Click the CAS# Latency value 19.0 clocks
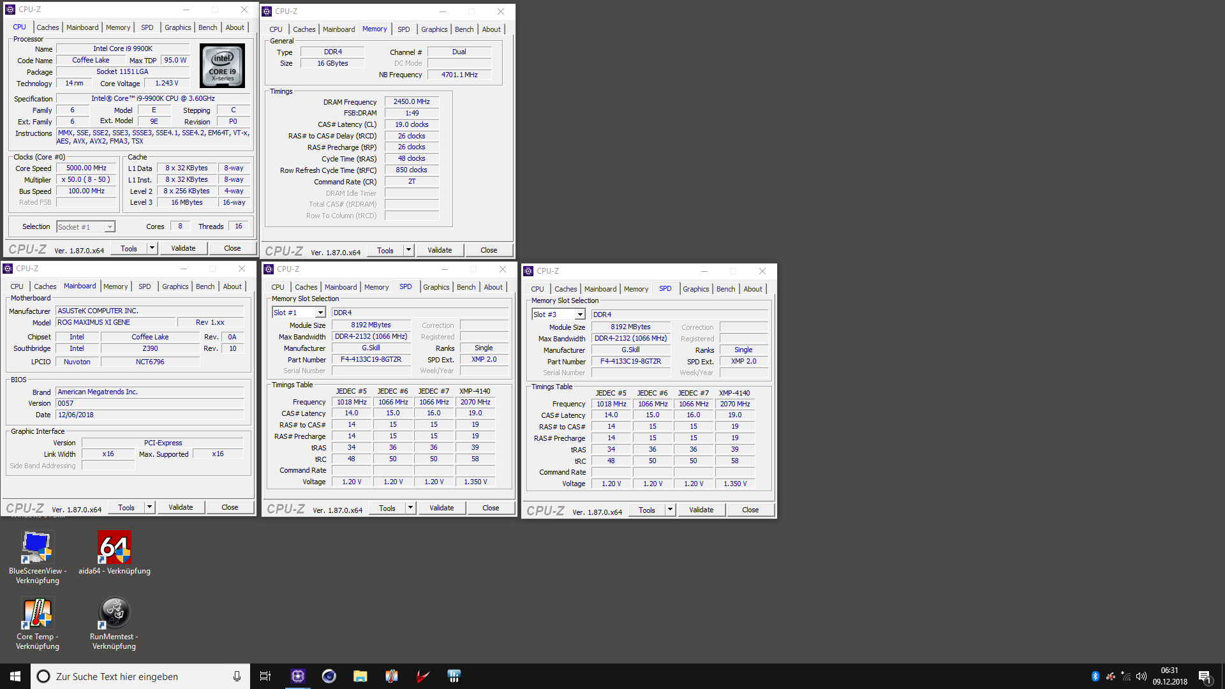 412,125
